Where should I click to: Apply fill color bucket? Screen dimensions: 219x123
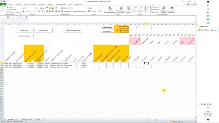[x=39, y=11]
